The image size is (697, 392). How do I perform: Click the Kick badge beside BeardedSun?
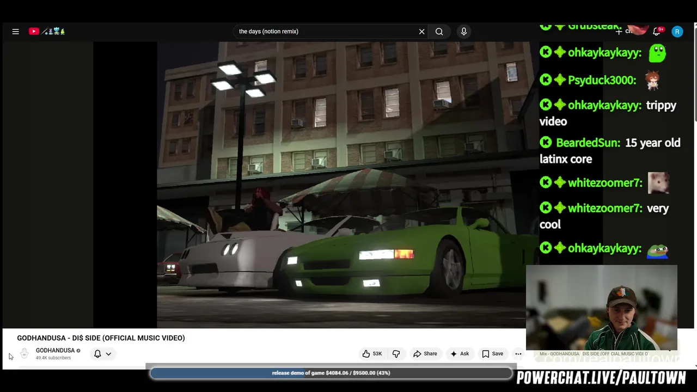tap(546, 143)
